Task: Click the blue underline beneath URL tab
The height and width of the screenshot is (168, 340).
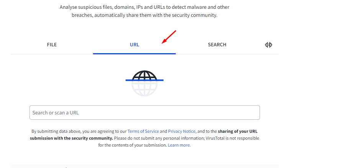Action: click(134, 54)
